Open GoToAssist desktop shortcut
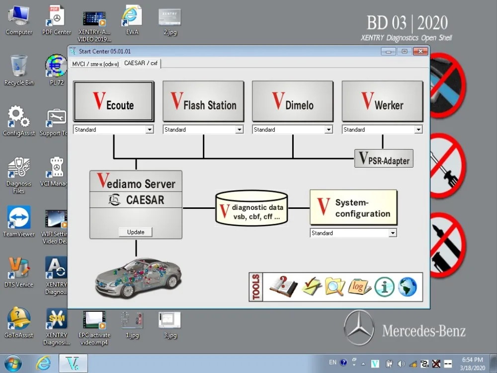 (x=19, y=323)
